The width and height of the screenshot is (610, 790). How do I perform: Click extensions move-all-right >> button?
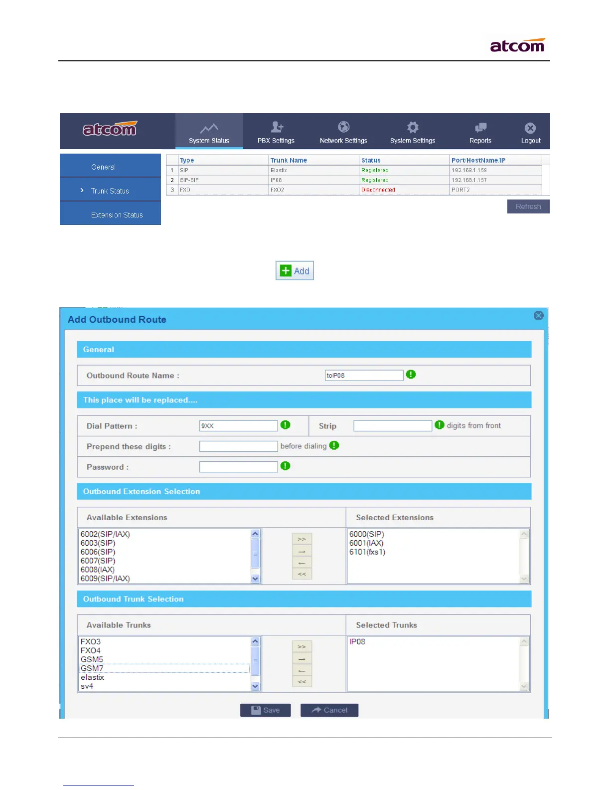pos(302,539)
